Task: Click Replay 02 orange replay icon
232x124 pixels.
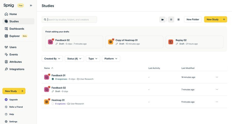Action: pos(171,42)
